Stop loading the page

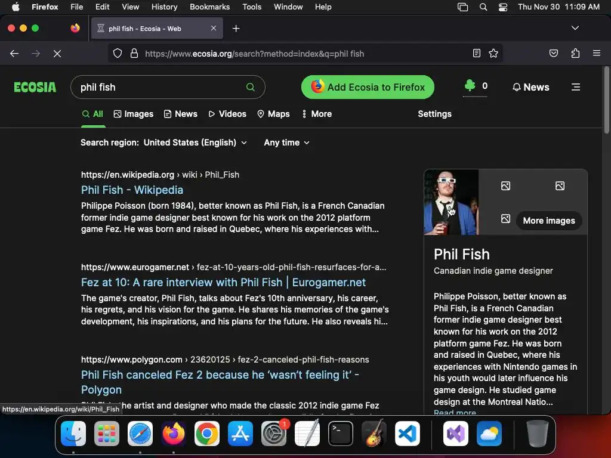[57, 53]
